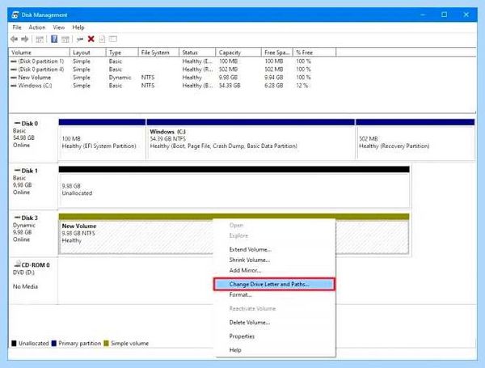
Task: Sort by the Volume column header
Action: coord(40,53)
